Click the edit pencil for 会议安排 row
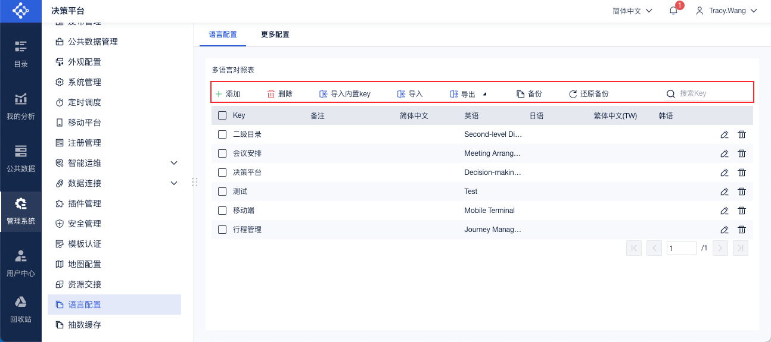Viewport: 771px width, 342px height. [x=725, y=153]
